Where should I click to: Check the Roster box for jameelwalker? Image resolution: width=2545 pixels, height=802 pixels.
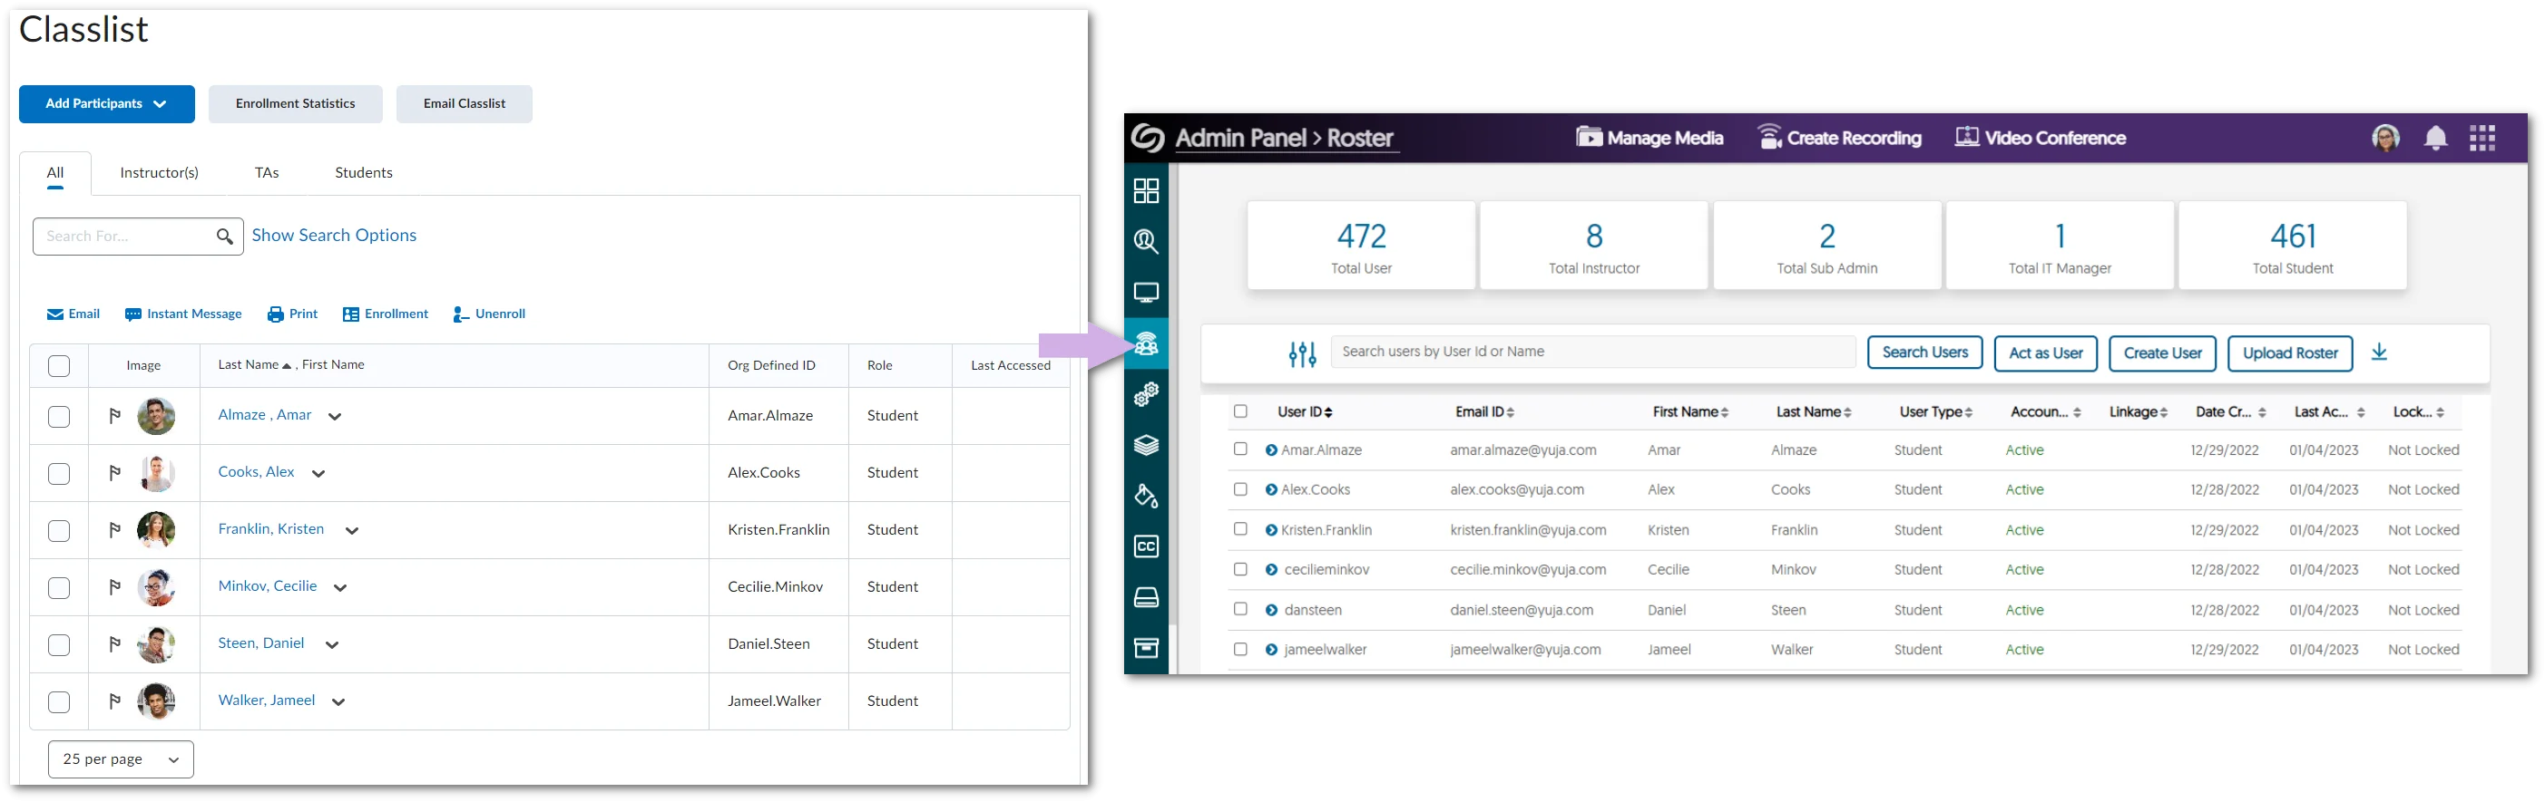pos(1240,648)
